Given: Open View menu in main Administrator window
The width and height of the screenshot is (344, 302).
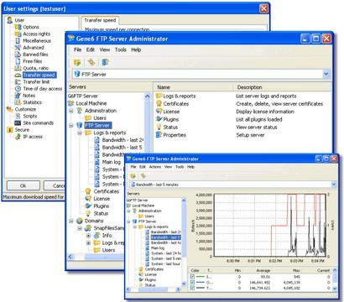Looking at the screenshot, I should click(x=105, y=49).
